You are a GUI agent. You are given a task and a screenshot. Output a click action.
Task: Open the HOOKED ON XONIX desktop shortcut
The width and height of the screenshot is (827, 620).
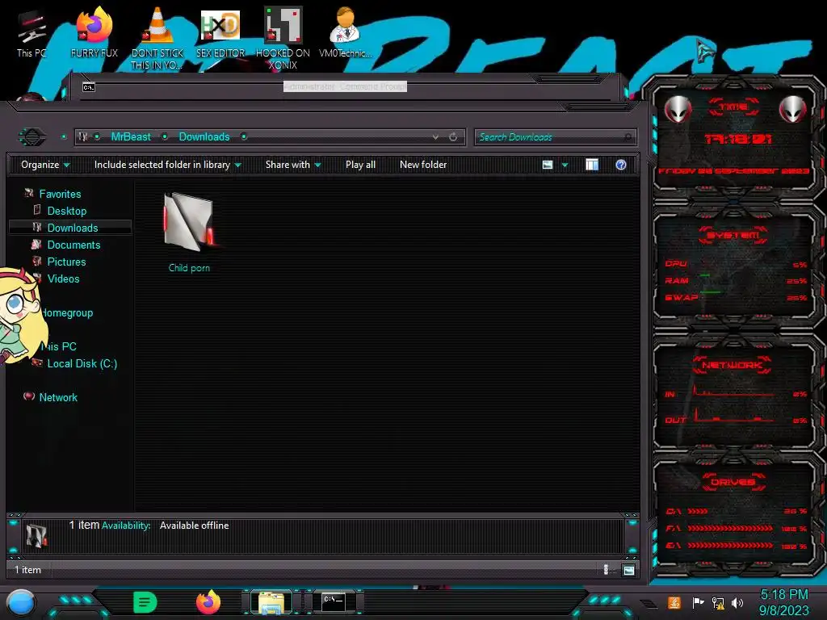[283, 38]
